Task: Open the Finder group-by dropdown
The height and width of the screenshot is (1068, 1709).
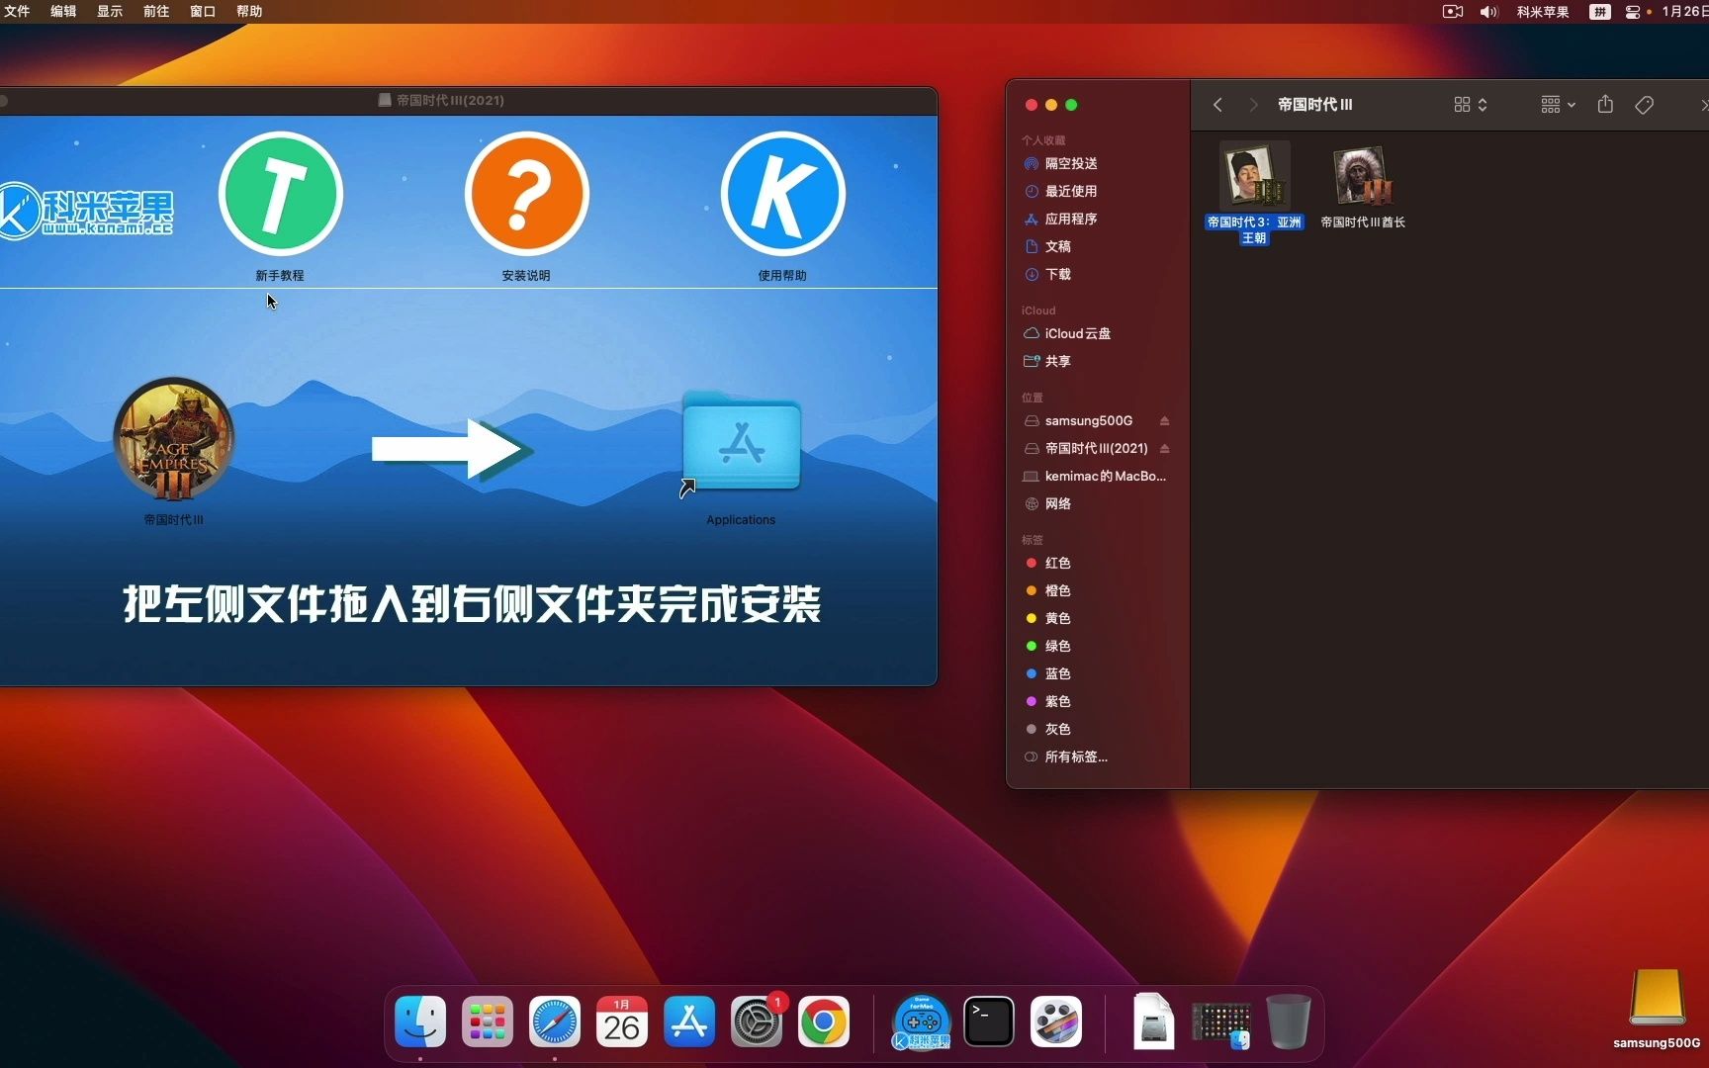Action: pyautogui.click(x=1558, y=105)
